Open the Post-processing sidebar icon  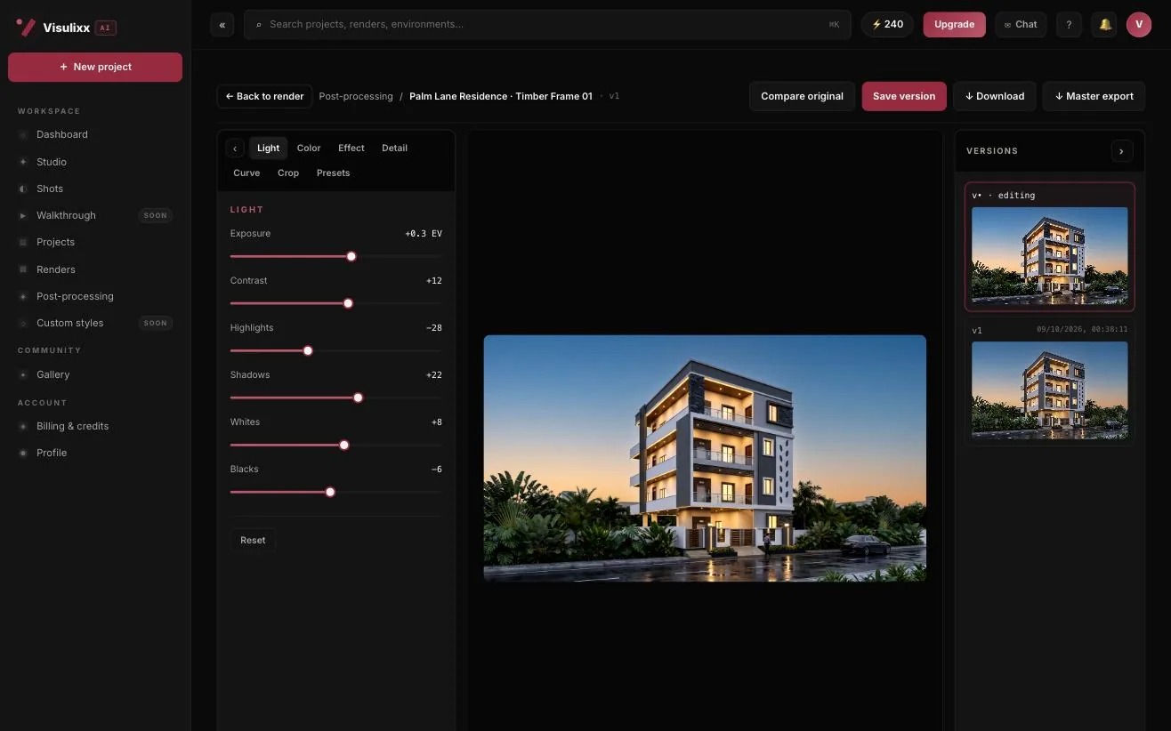tap(23, 296)
